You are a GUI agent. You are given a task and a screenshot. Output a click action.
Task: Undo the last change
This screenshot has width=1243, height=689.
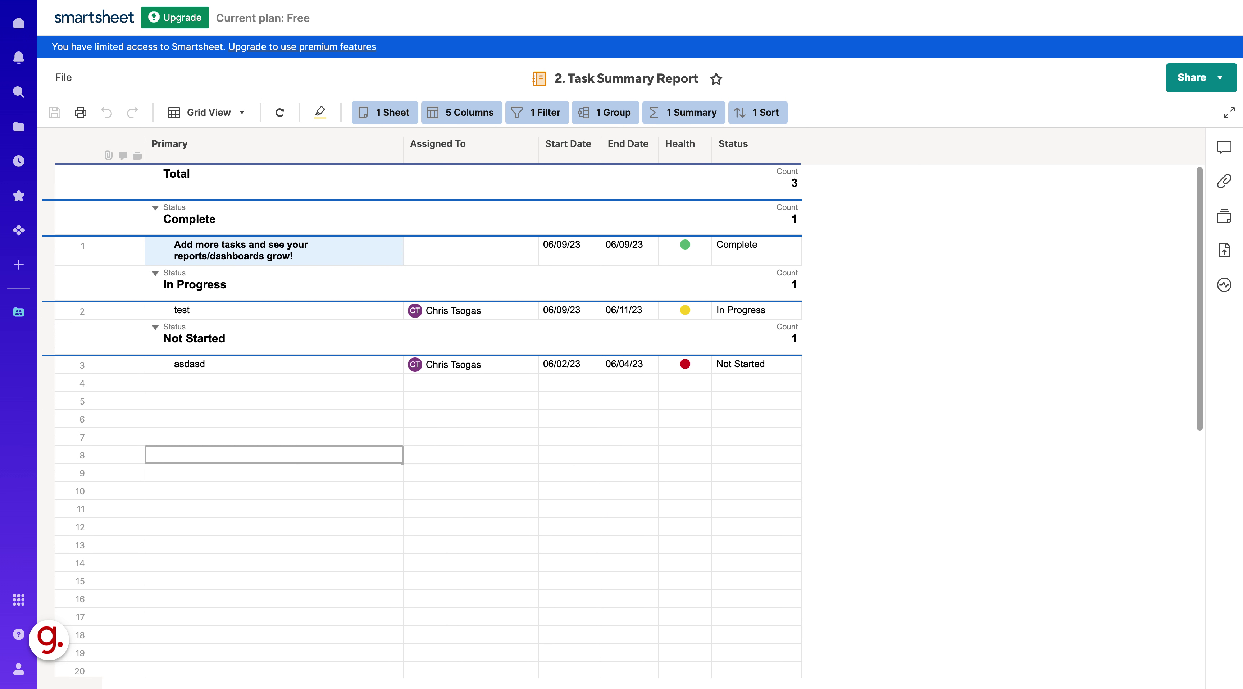(106, 113)
